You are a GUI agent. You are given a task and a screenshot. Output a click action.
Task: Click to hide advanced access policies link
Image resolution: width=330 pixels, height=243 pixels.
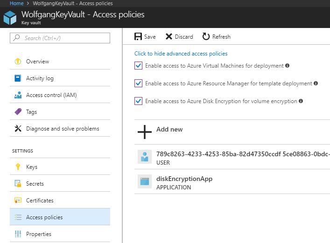[181, 54]
